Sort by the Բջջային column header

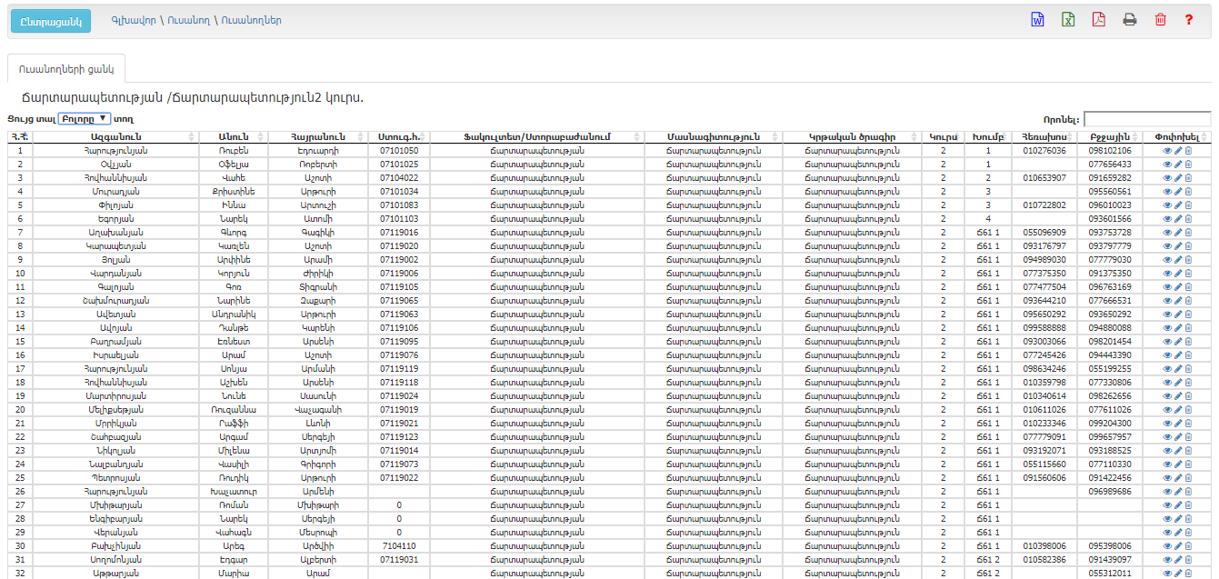click(1109, 136)
